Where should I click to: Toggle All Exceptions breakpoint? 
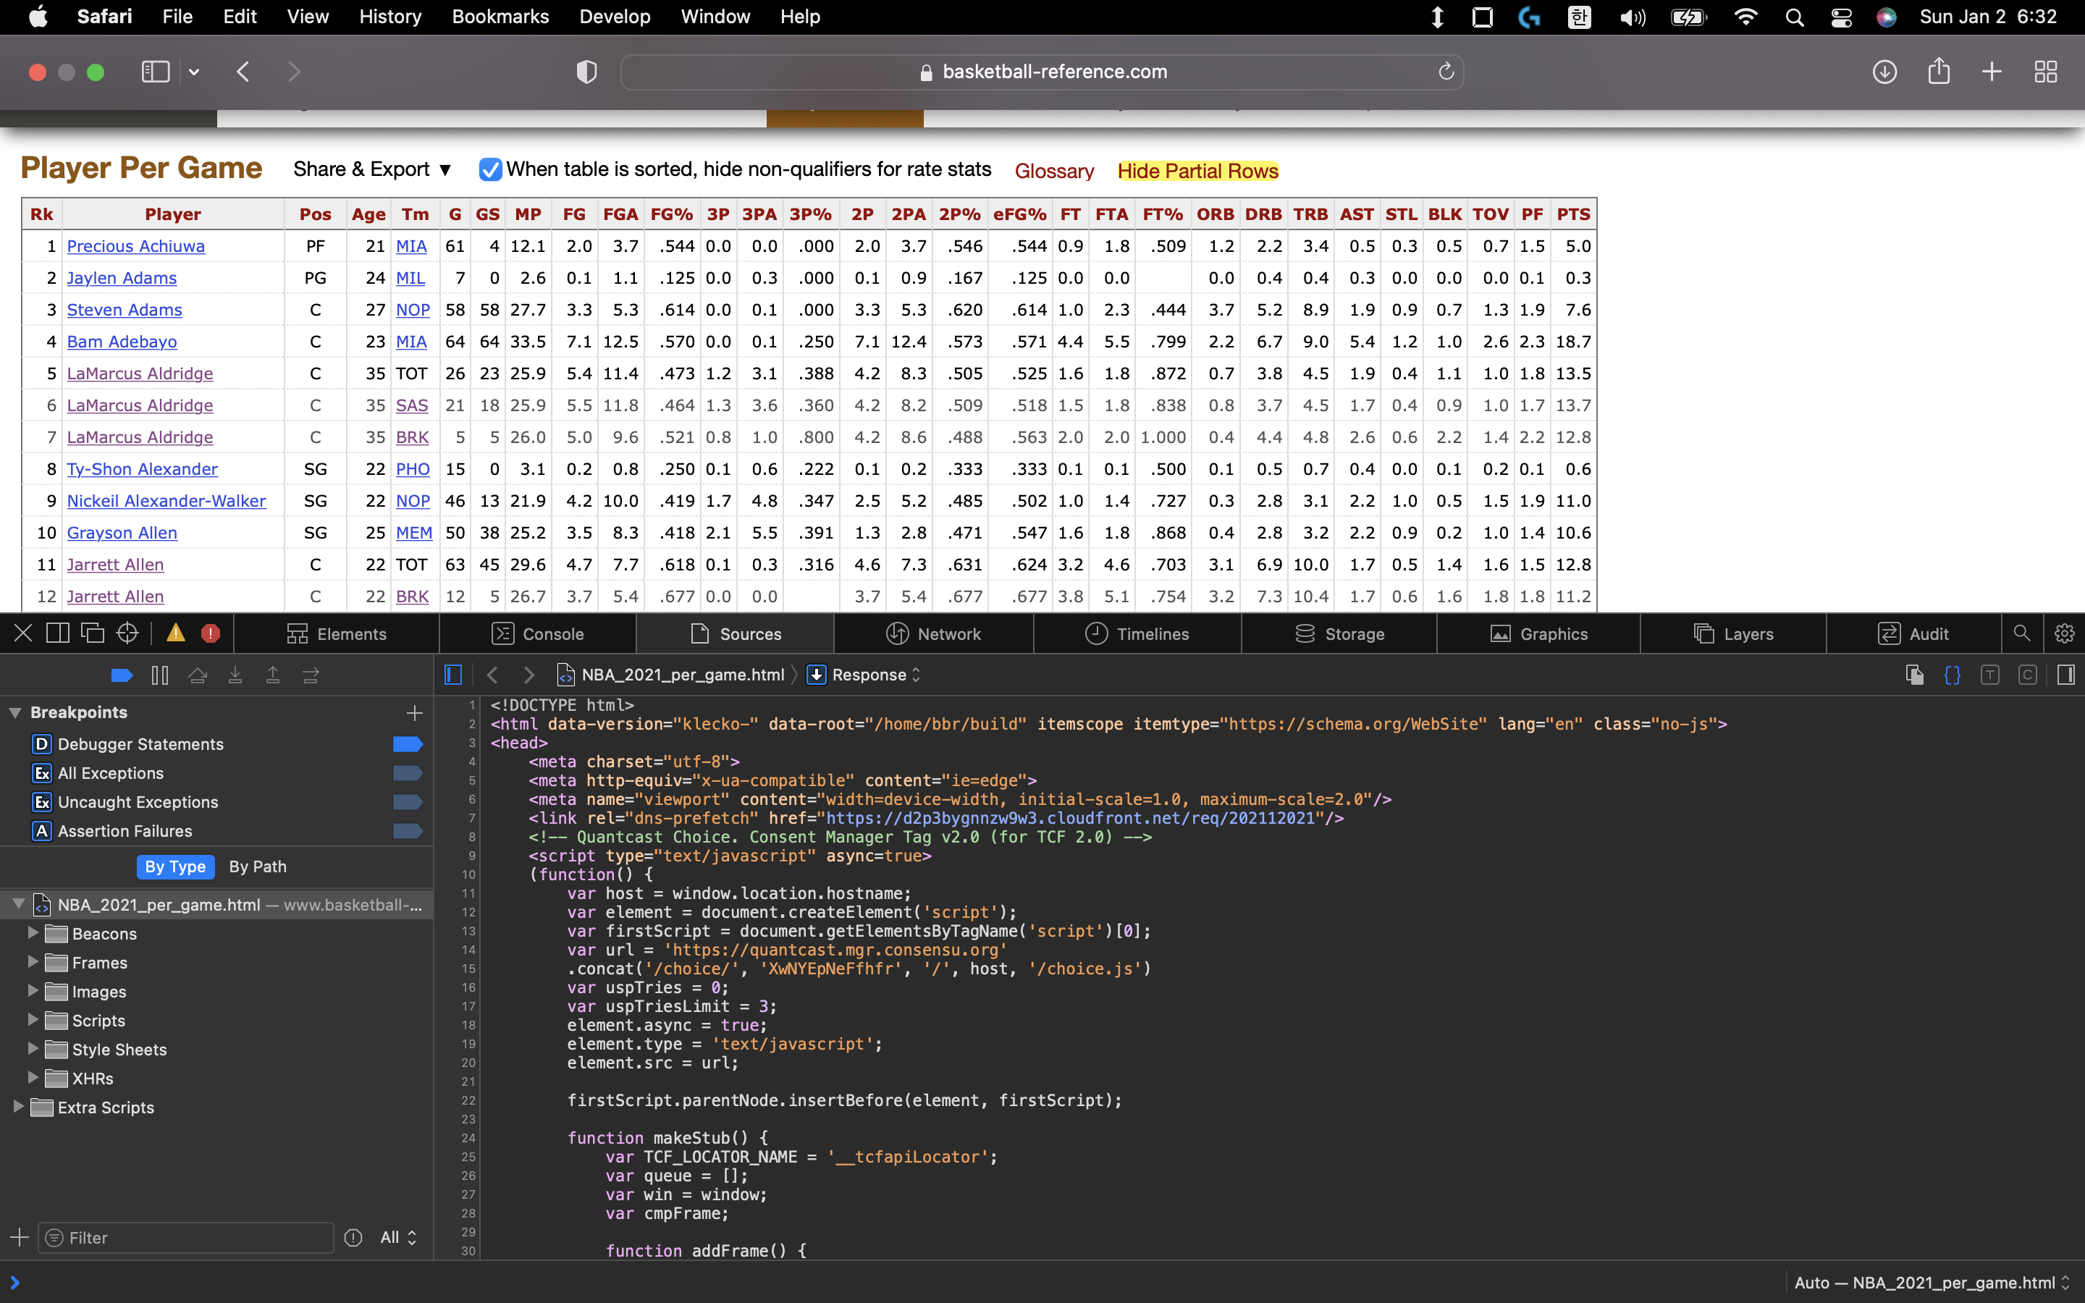[x=408, y=773]
